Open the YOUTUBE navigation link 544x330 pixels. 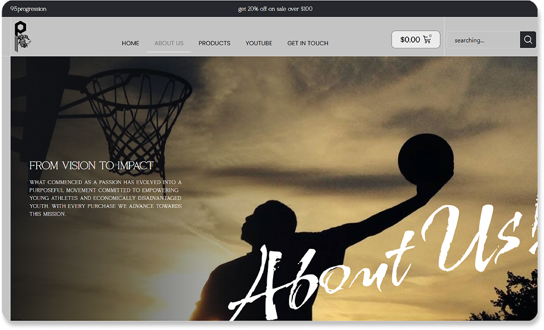pos(259,43)
